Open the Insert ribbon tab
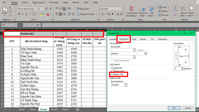The image size is (199, 112). pyautogui.click(x=25, y=2)
